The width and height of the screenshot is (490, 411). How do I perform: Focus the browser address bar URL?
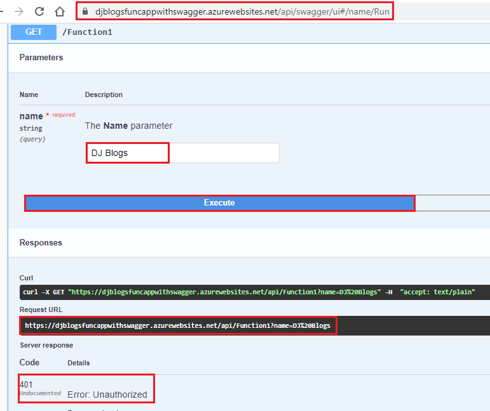pyautogui.click(x=242, y=11)
